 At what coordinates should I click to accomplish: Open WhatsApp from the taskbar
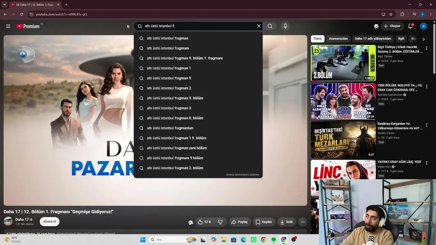[x=253, y=240]
